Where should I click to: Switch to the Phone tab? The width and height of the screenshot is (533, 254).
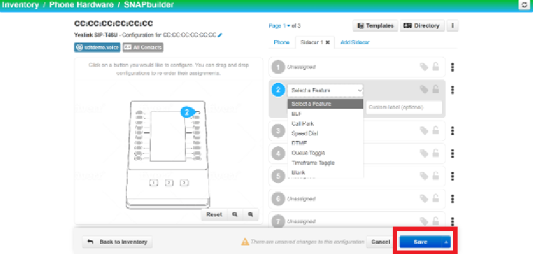pyautogui.click(x=282, y=43)
